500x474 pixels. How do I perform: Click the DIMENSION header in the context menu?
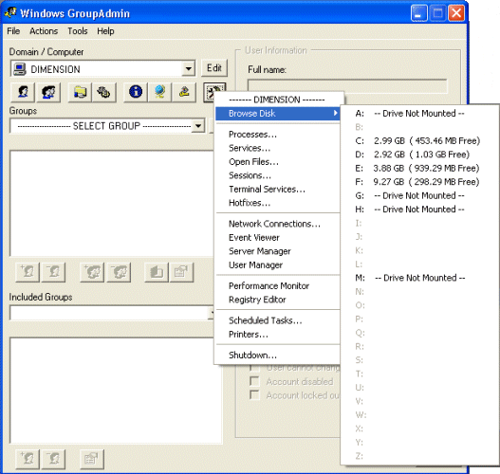[x=277, y=100]
